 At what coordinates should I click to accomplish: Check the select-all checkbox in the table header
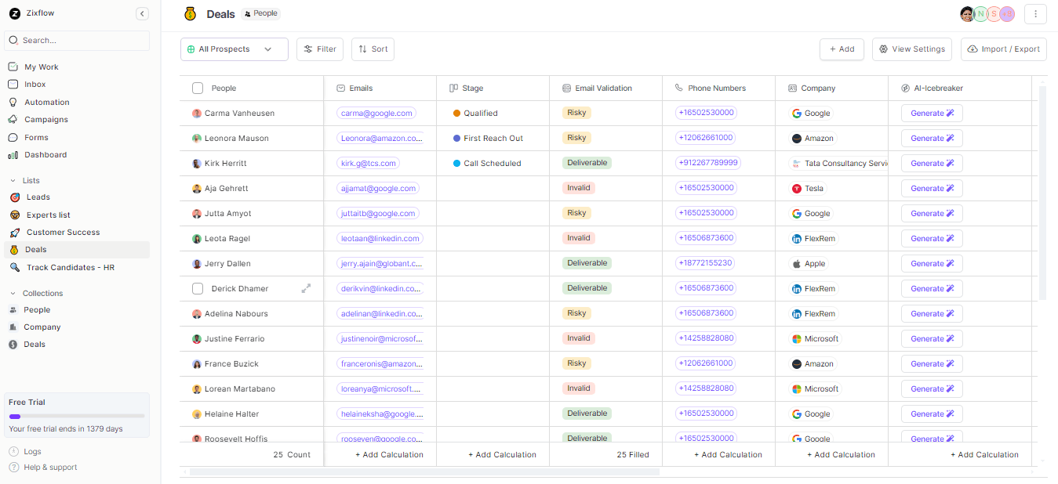(197, 88)
